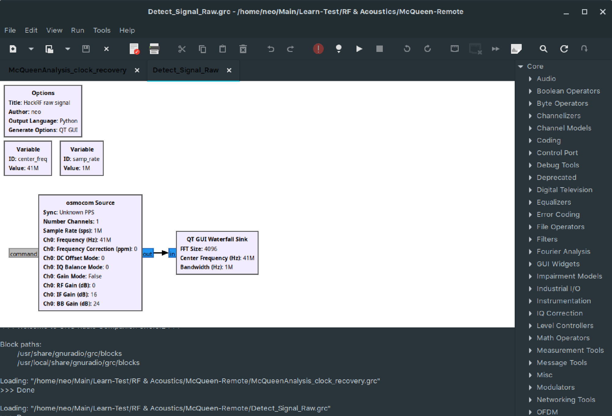Screen dimensions: 612x416
Task: Expand the Fourier Analysis category
Action: (531, 251)
